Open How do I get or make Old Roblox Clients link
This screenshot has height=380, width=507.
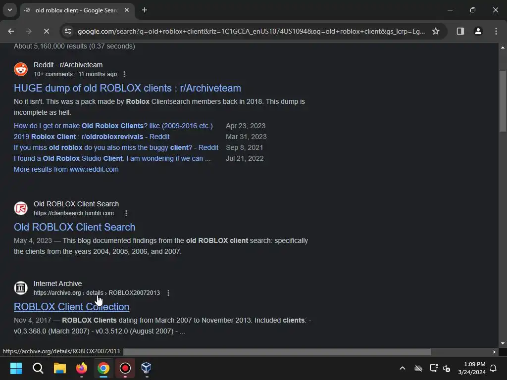113,126
